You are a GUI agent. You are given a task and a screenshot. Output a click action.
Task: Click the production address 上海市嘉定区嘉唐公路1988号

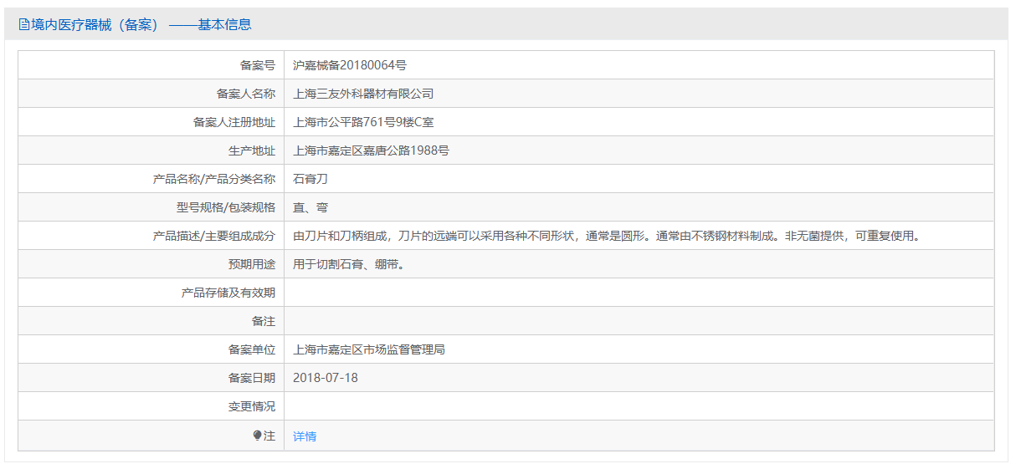[372, 150]
